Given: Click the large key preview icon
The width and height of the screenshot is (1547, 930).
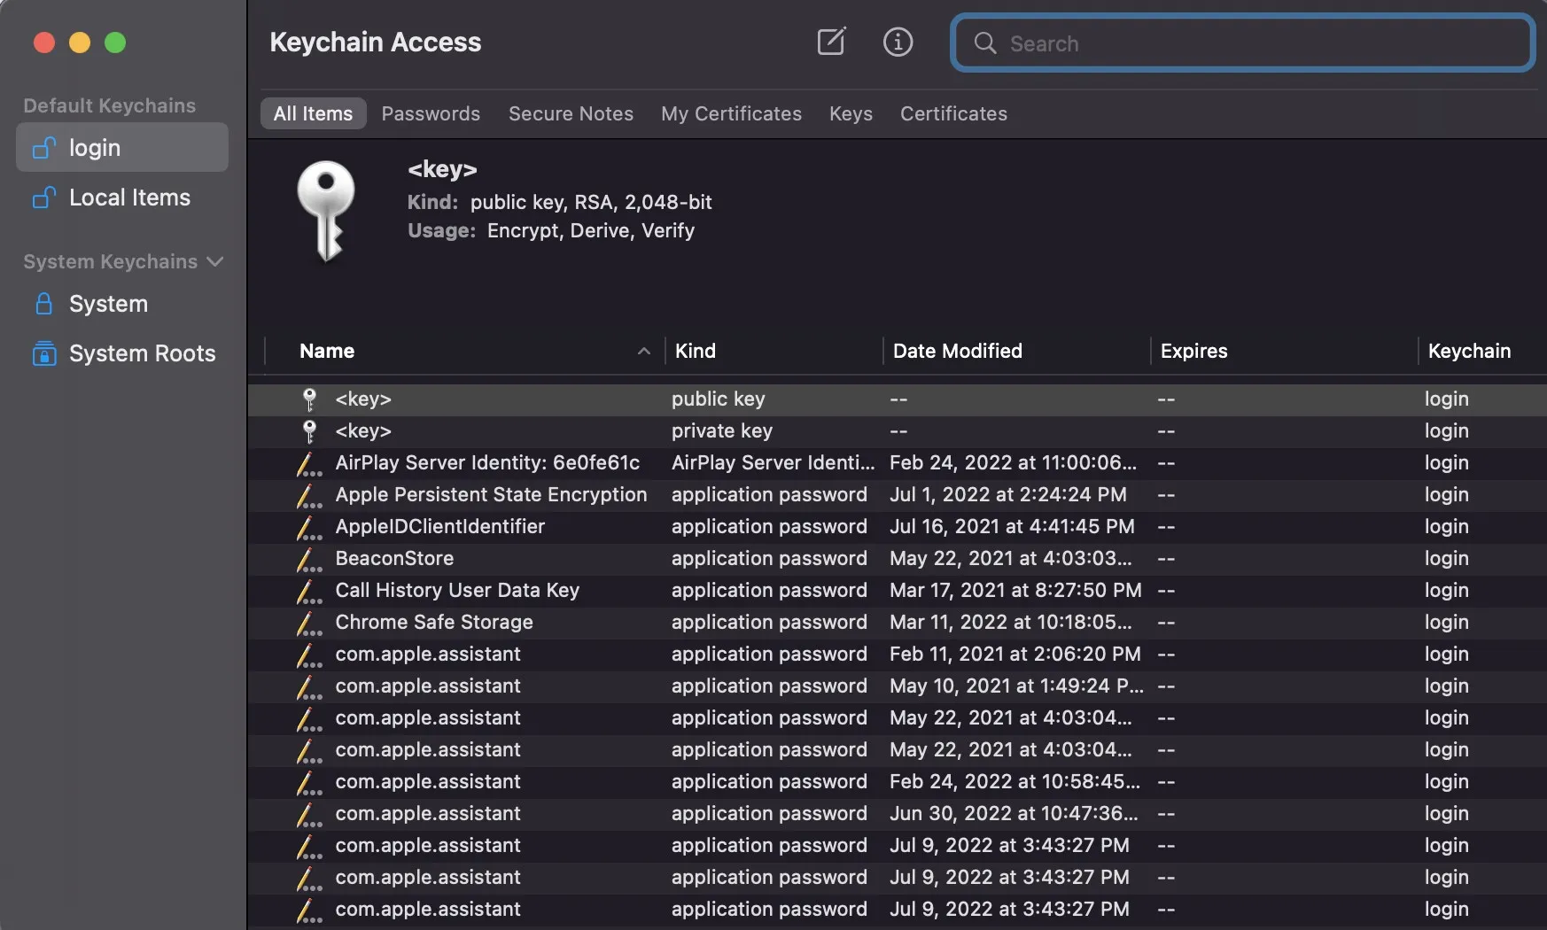Looking at the screenshot, I should 326,211.
